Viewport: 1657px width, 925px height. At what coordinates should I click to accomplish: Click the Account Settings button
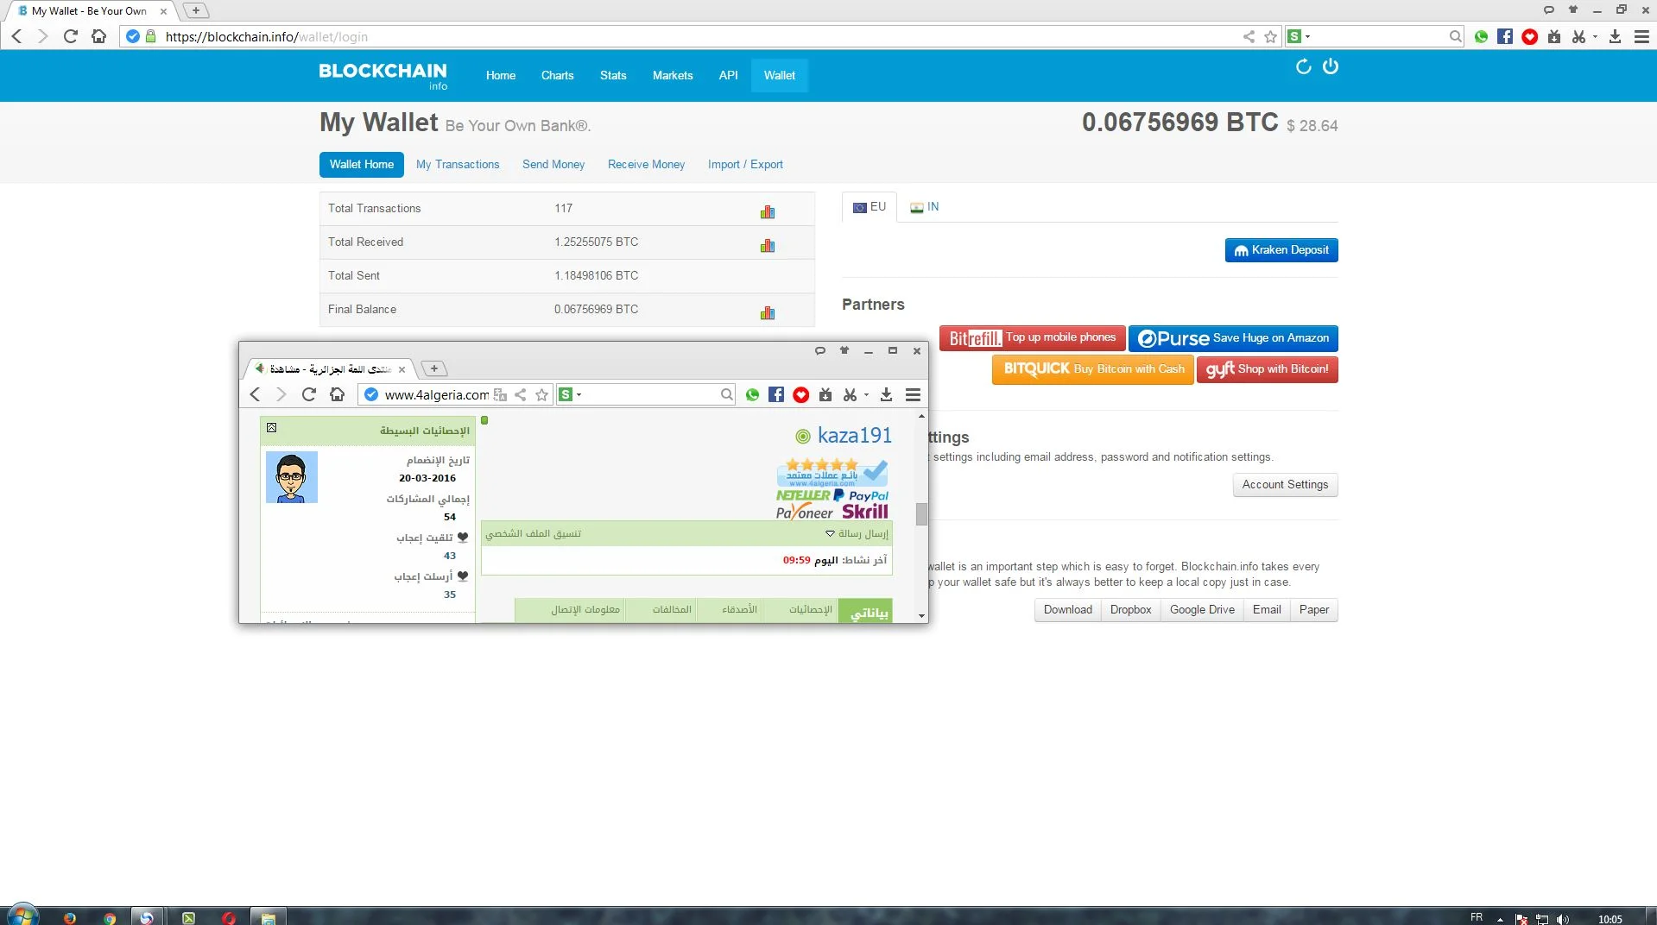(1284, 484)
